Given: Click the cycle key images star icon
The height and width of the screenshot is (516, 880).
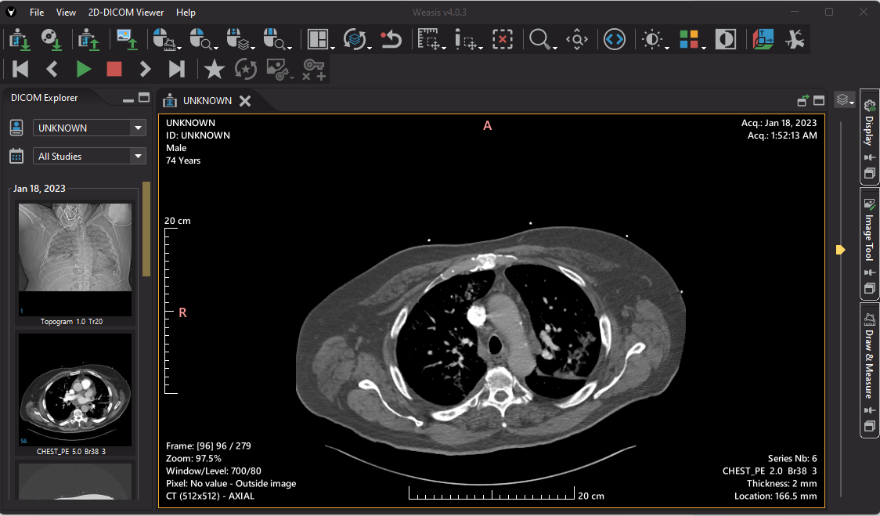Looking at the screenshot, I should click(245, 70).
